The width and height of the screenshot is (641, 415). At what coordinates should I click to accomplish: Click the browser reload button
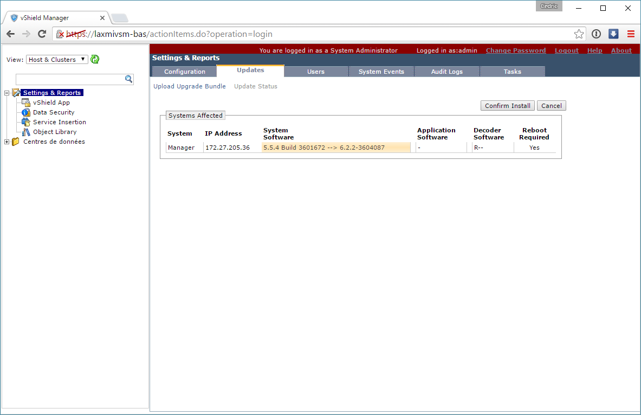(x=42, y=34)
